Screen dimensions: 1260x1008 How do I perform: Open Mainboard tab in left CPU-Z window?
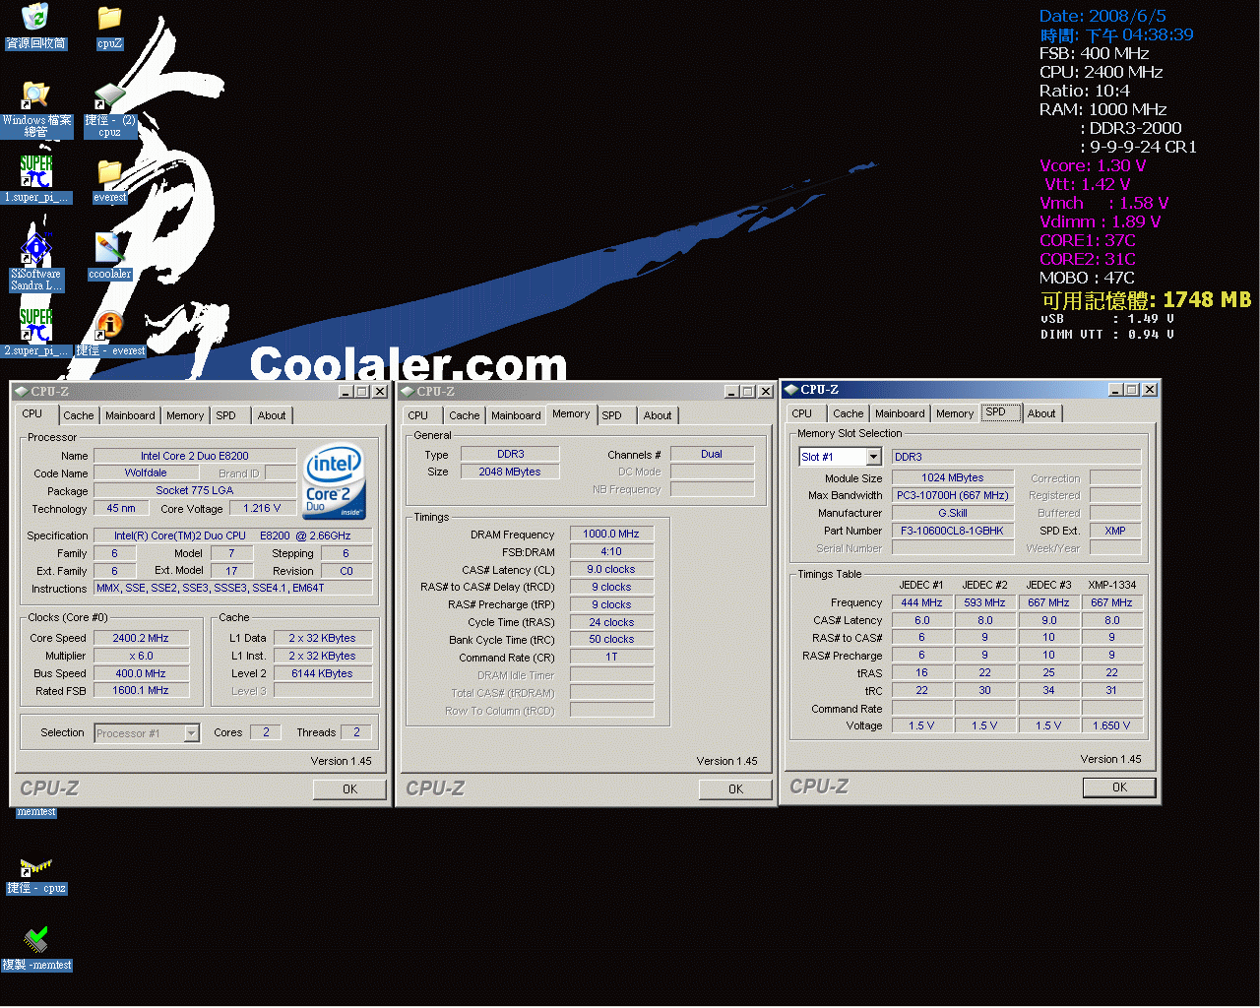click(130, 415)
